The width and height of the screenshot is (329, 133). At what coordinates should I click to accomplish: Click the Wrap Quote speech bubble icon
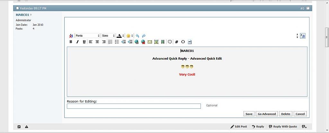170,42
